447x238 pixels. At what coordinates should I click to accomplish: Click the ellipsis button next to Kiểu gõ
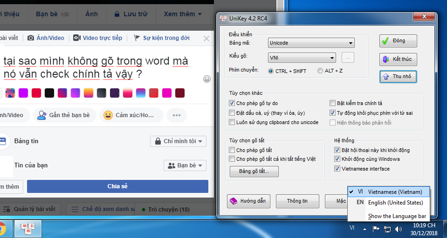348,58
